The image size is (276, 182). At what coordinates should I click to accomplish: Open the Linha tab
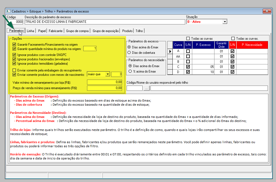click(30, 31)
